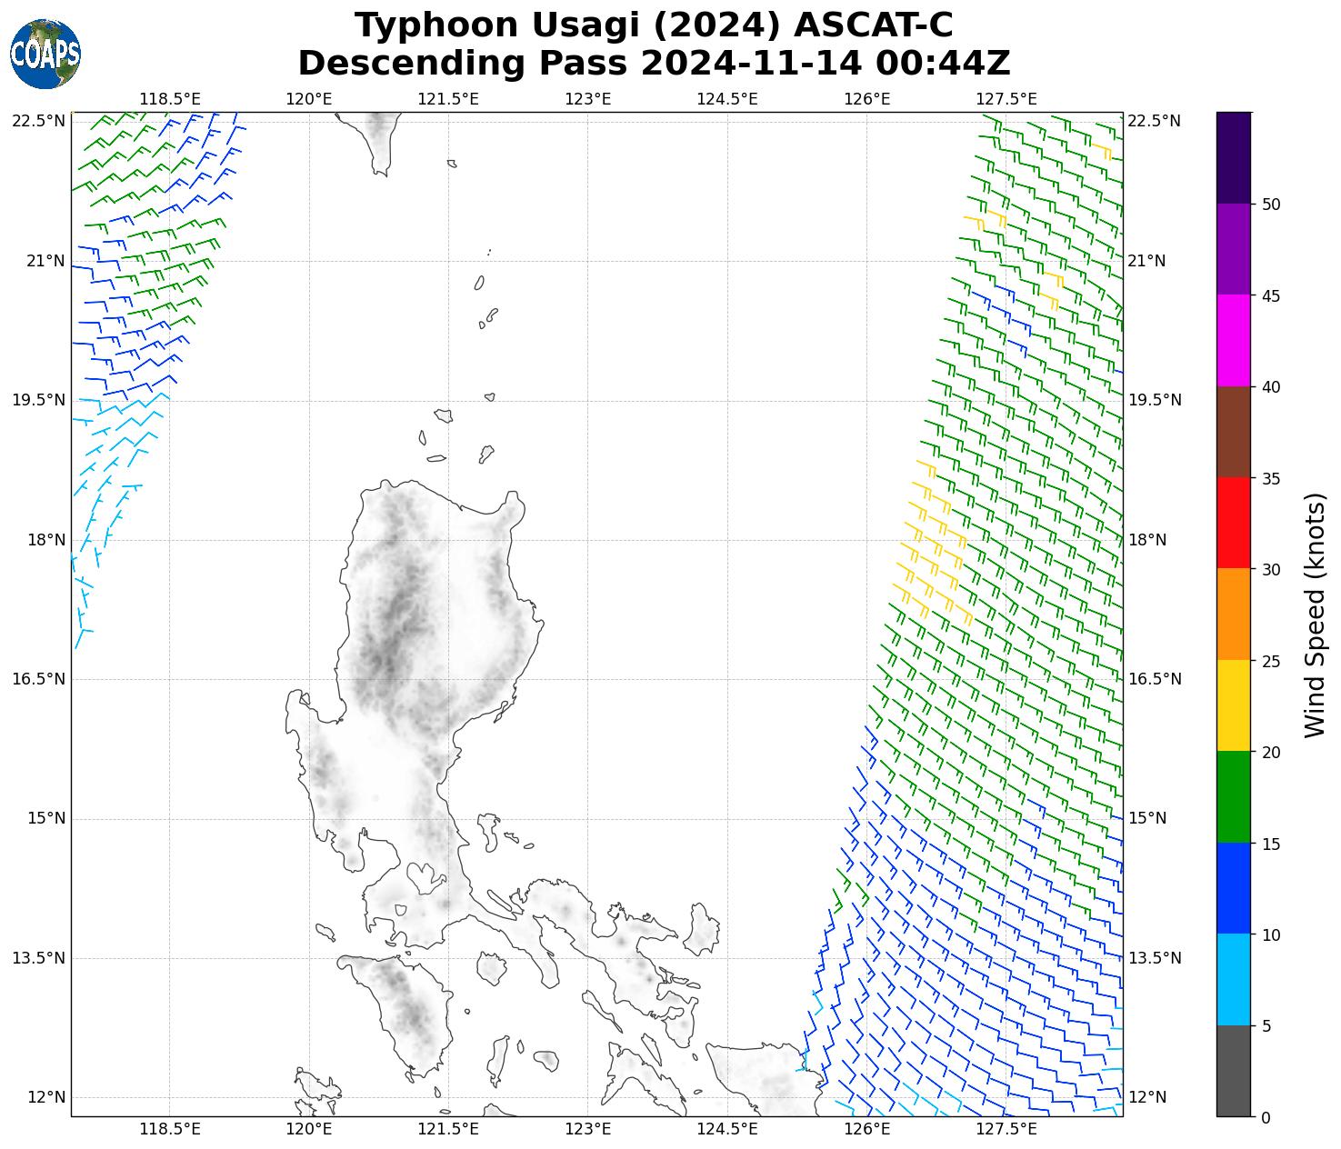Viewport: 1341px width, 1149px height.
Task: Click the 'Wind Speed (knots)' colorbar label
Action: pos(1315,615)
